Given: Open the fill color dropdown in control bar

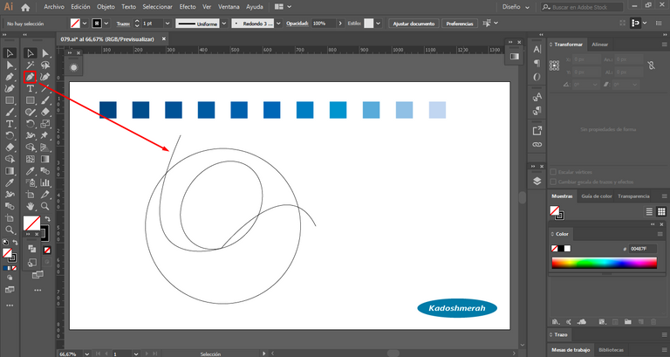Looking at the screenshot, I should tap(85, 23).
